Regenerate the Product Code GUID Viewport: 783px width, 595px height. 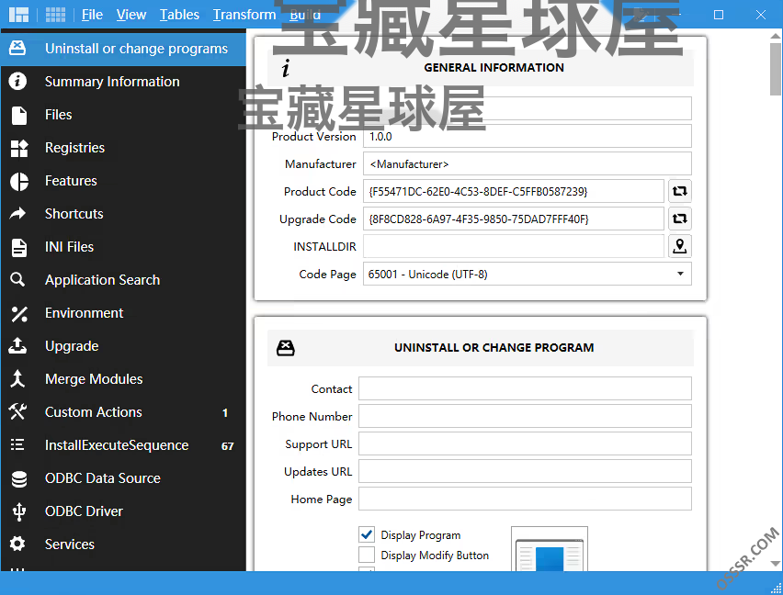coord(680,191)
